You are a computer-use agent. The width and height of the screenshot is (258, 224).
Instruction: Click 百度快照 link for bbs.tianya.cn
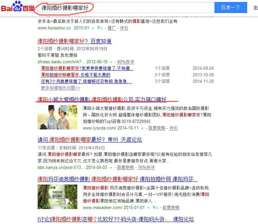125,168
